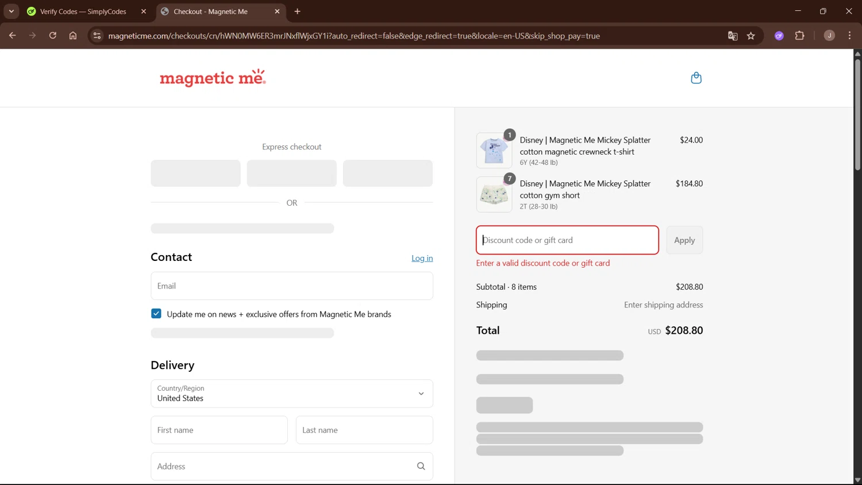Click the Last name field
862x485 pixels.
[364, 430]
